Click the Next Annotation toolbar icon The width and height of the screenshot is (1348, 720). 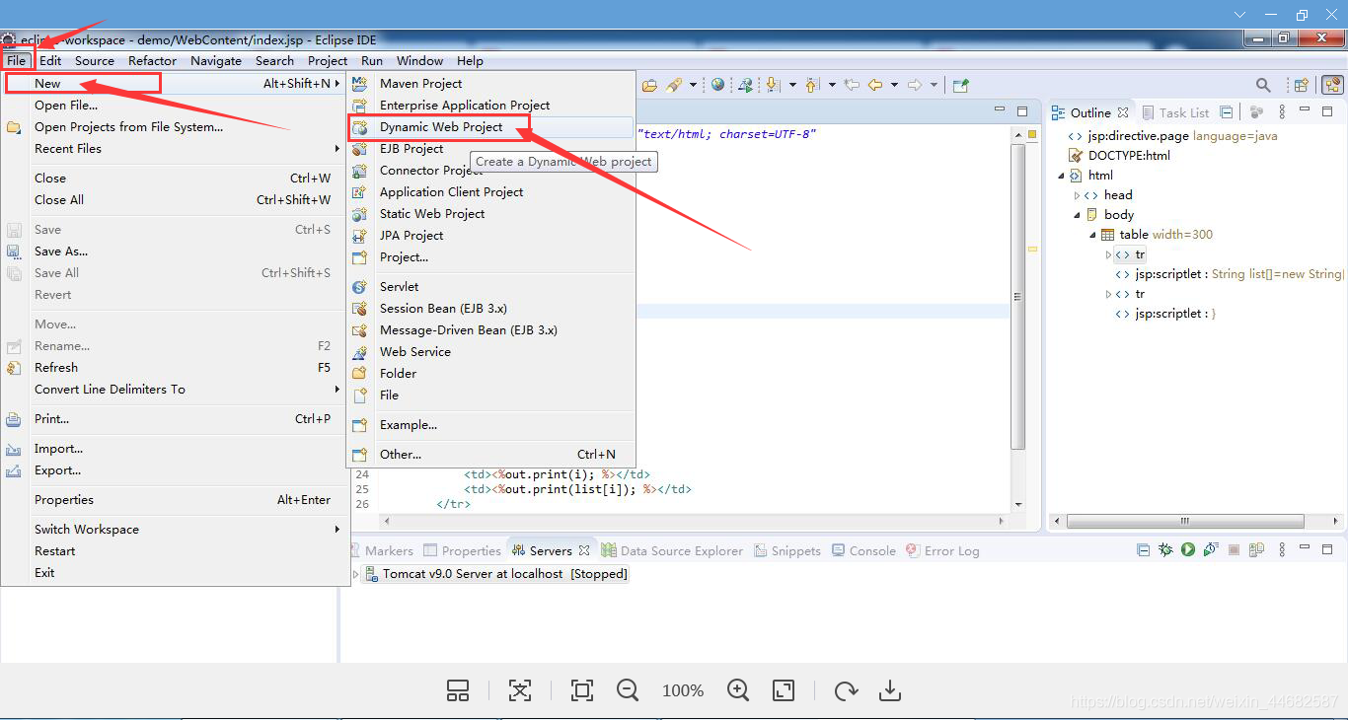coord(773,85)
